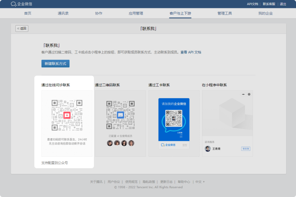Open the 协作 tab
296x197 pixels.
[x=99, y=13]
